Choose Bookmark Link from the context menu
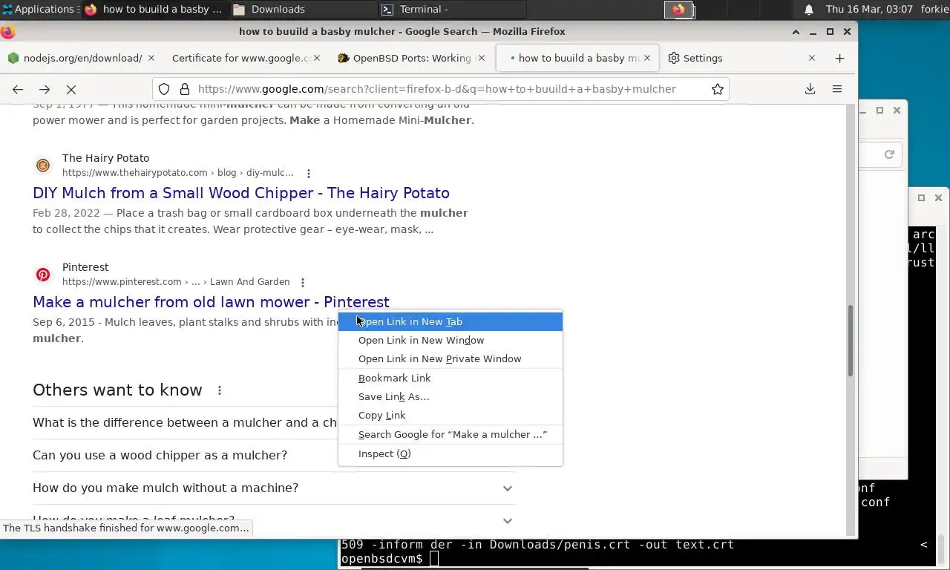The width and height of the screenshot is (950, 570). (x=451, y=378)
